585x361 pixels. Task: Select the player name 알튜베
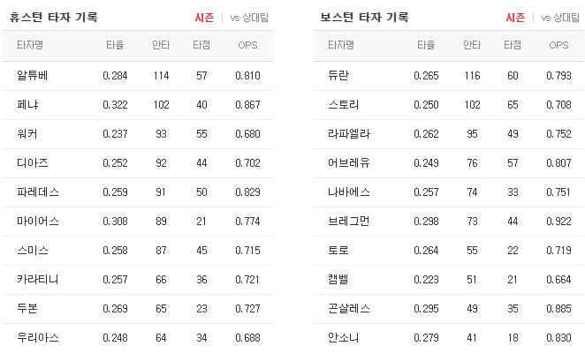tap(33, 76)
